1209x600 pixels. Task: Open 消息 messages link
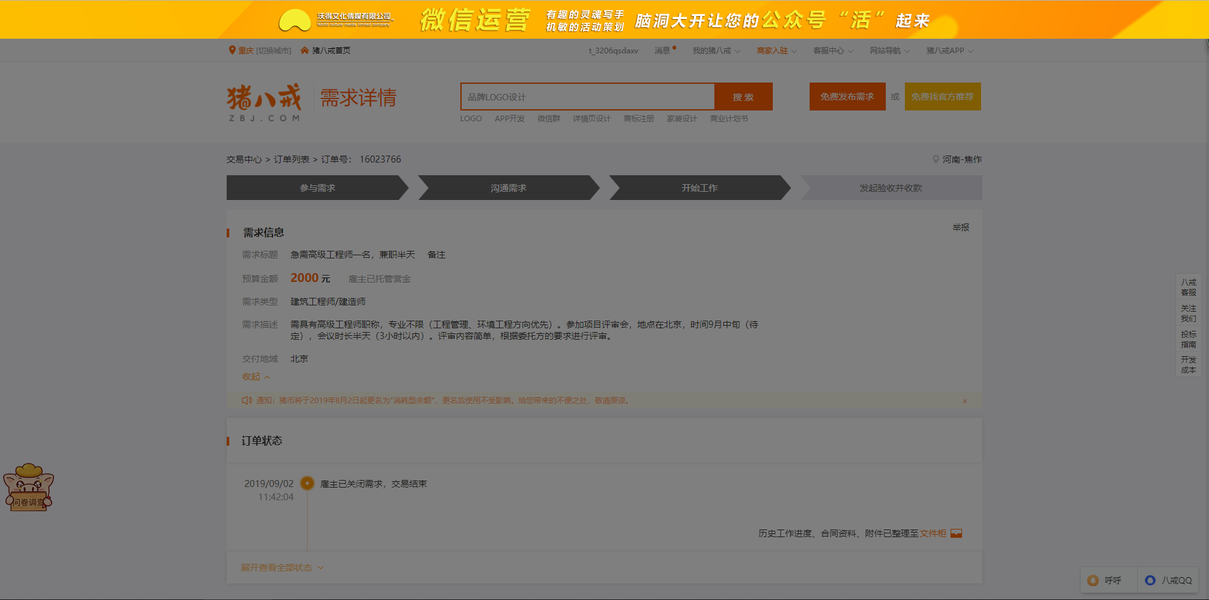(x=662, y=51)
